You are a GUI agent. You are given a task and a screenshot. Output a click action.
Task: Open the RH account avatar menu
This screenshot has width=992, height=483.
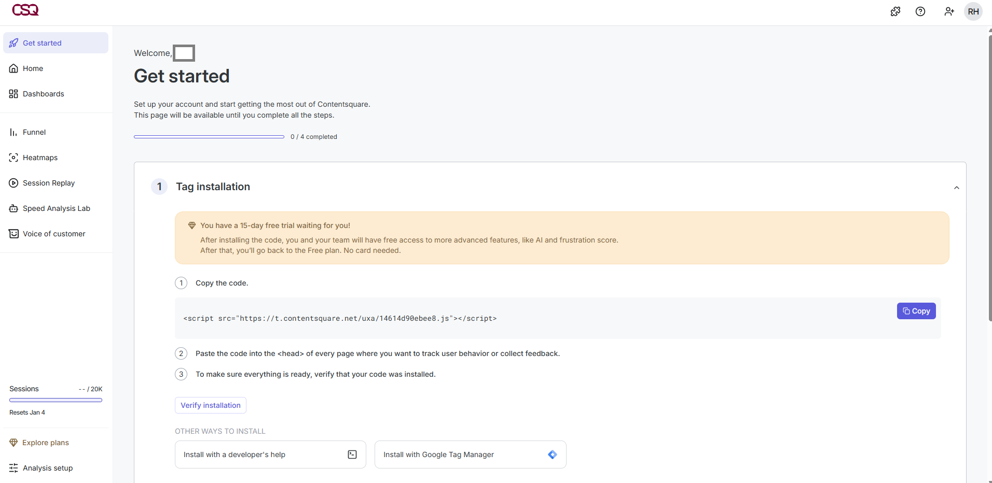(973, 11)
